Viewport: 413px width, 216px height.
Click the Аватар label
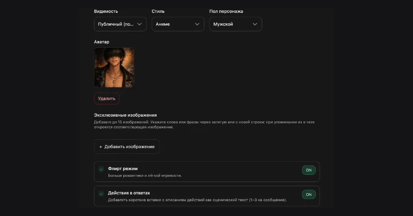(101, 42)
